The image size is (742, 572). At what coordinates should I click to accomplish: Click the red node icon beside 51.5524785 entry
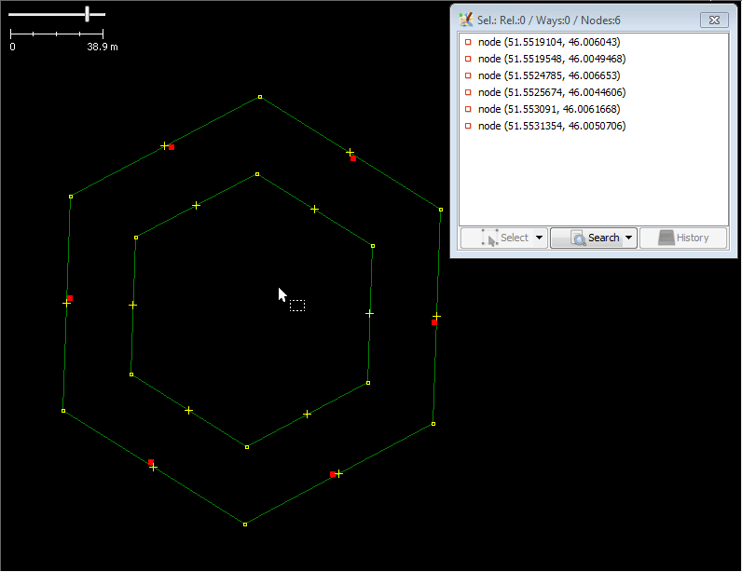pyautogui.click(x=468, y=75)
